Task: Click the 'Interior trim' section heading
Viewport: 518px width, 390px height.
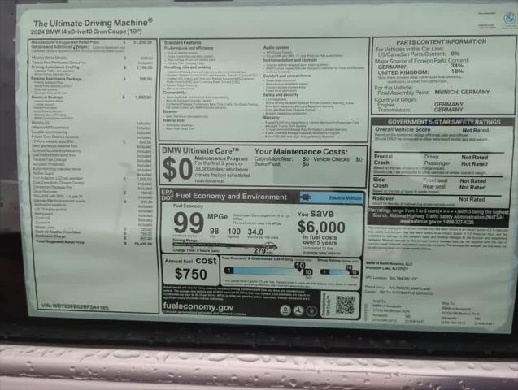Action: pos(173,120)
